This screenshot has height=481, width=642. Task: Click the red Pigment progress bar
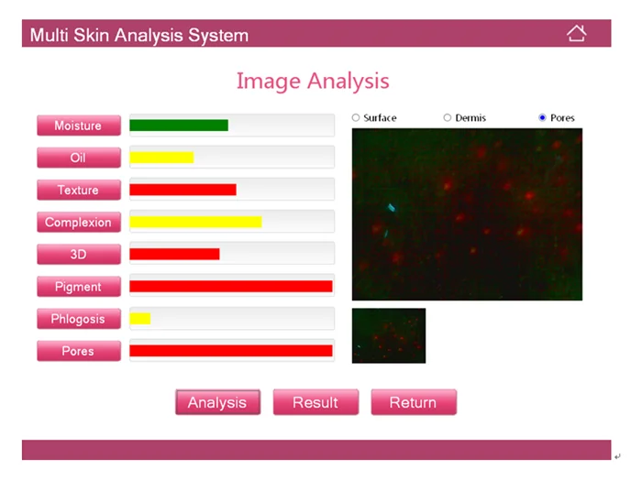231,286
